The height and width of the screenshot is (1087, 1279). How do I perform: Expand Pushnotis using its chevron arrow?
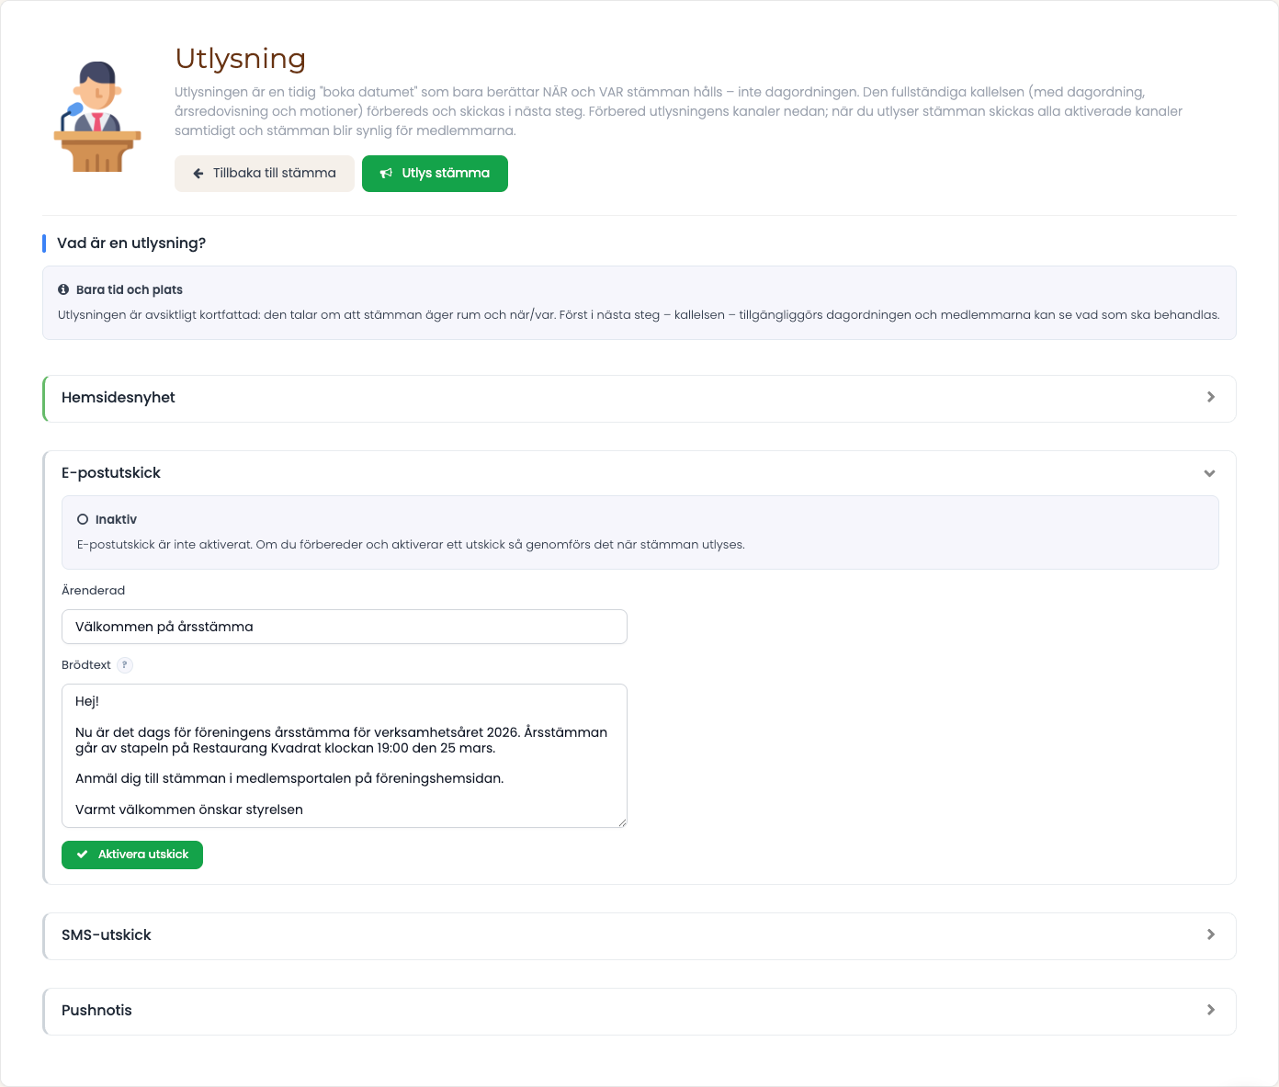1211,1010
